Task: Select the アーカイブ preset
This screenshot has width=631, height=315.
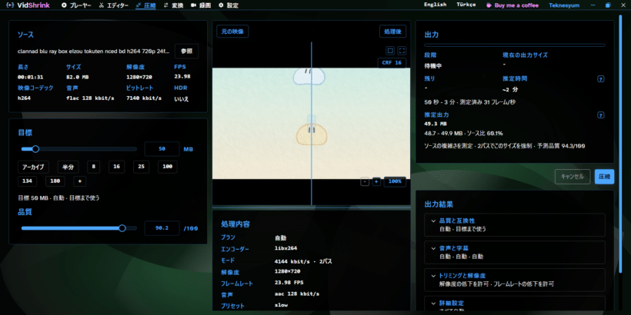Action: (33, 167)
